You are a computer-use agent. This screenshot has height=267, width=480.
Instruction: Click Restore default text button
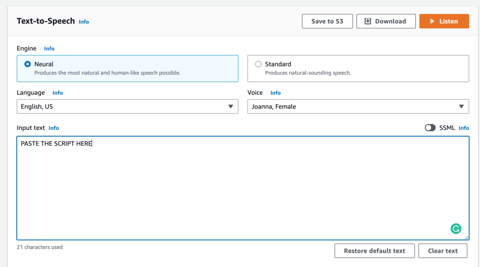tap(374, 251)
